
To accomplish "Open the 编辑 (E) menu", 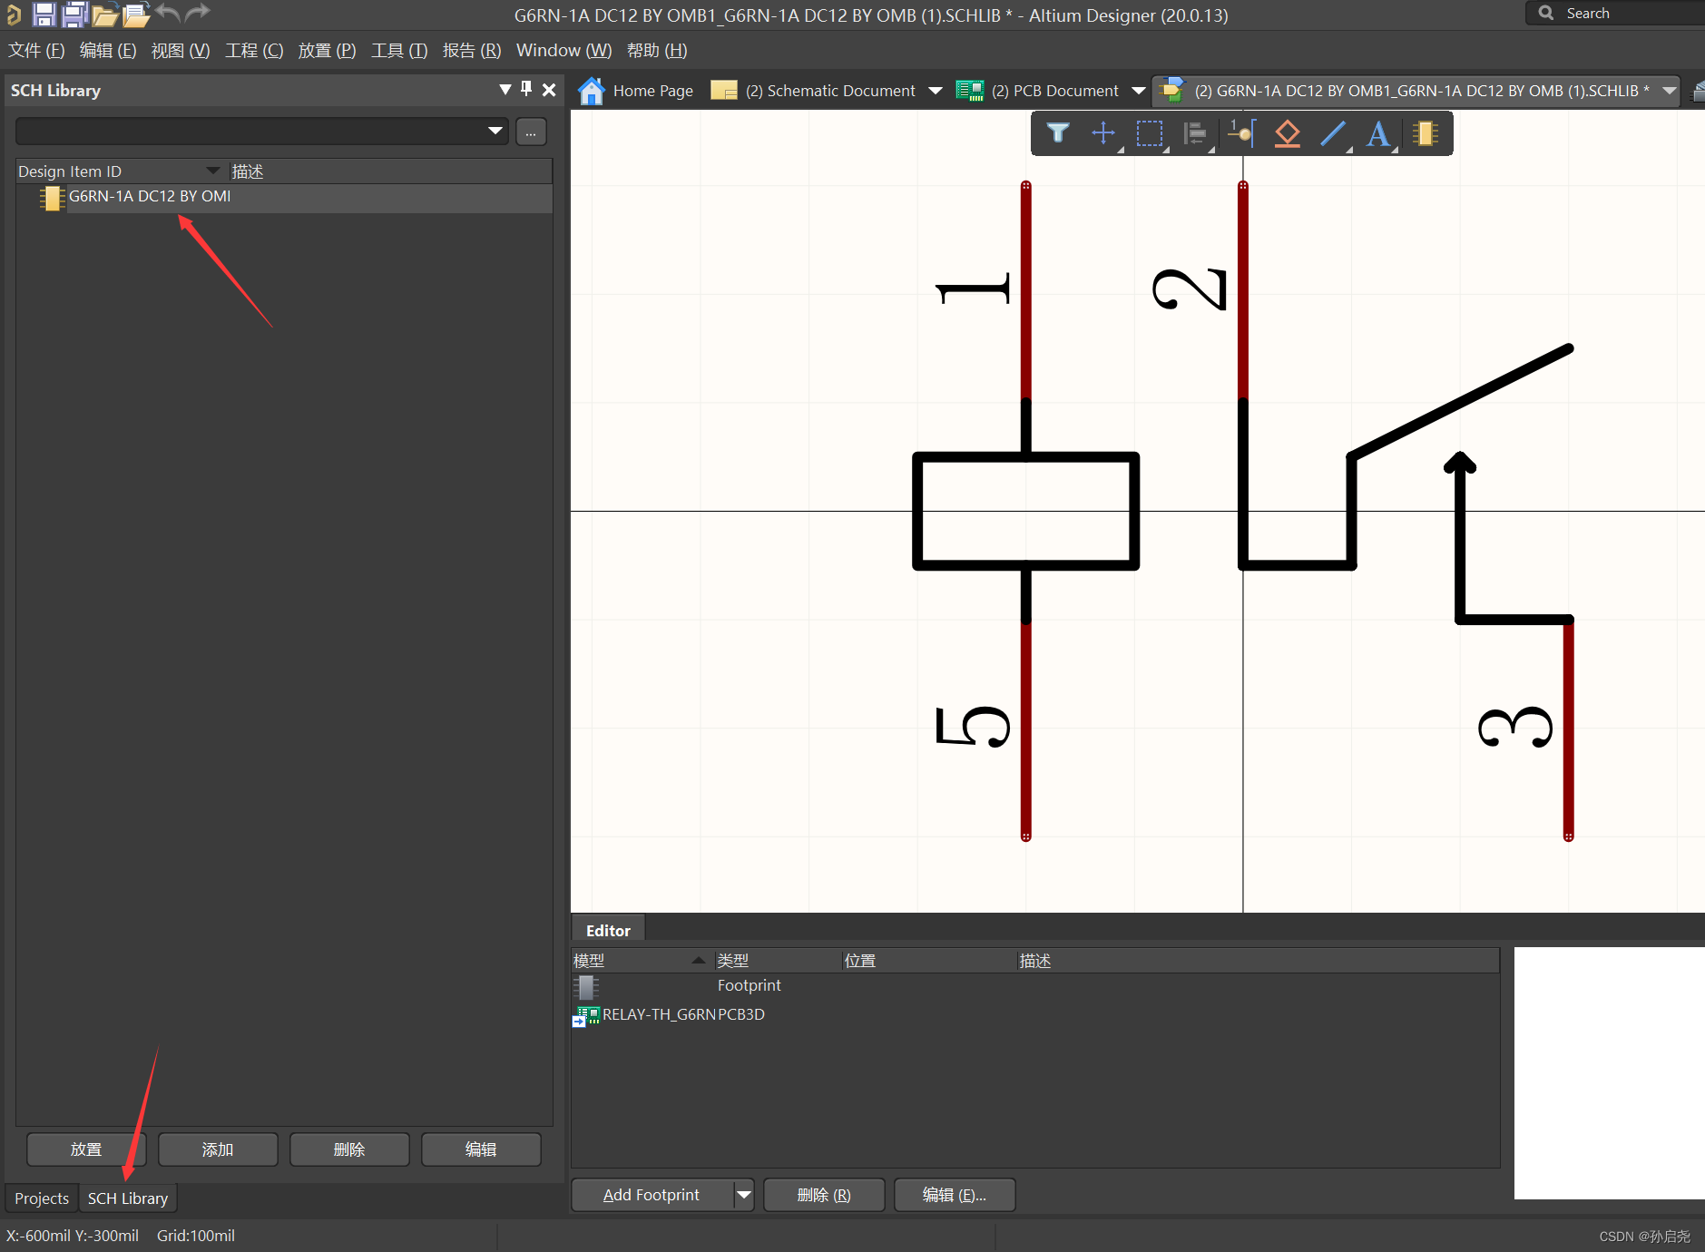I will coord(108,50).
